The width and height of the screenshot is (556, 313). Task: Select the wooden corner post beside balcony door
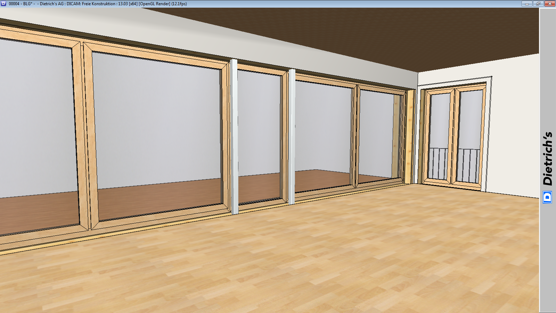[410, 136]
